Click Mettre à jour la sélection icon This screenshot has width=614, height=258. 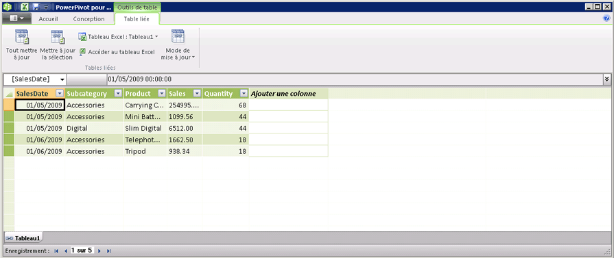[x=58, y=36]
